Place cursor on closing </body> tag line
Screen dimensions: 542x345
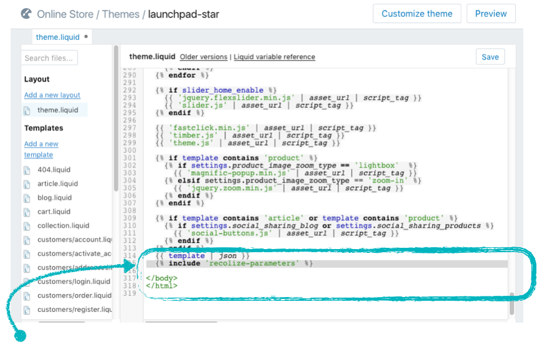click(x=162, y=278)
